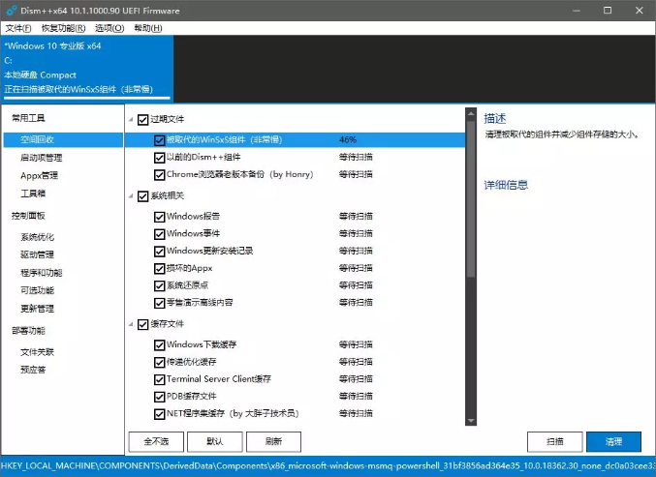Uncheck Windows事件 checkbox

[x=159, y=234]
